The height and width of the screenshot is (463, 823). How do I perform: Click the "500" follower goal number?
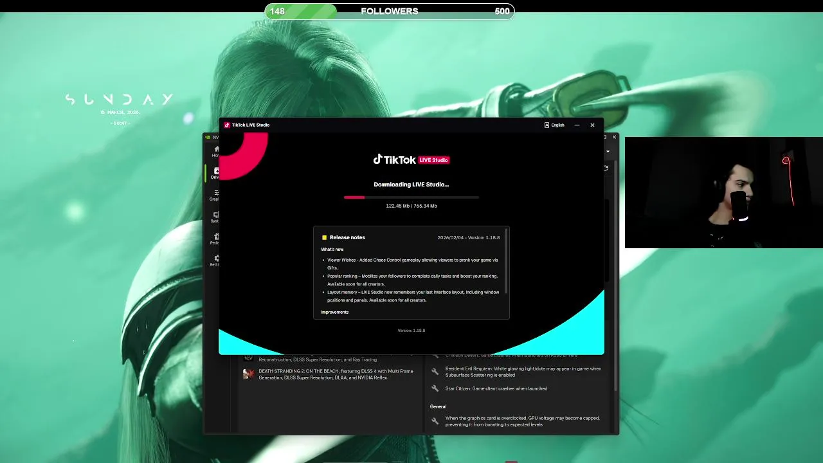[x=502, y=11]
